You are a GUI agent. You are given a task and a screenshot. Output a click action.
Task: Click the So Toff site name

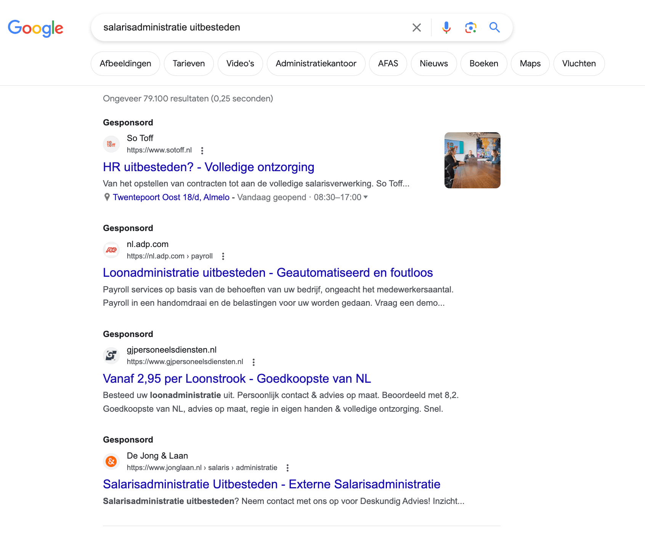140,138
